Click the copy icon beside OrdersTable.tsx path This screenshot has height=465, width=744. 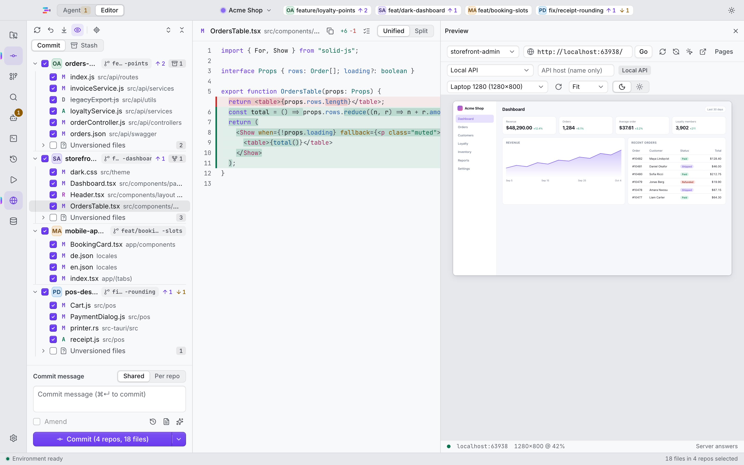[330, 31]
